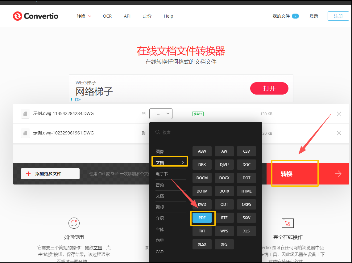Select PDF as output format
Screen dimensions: 352x263
pyautogui.click(x=202, y=218)
